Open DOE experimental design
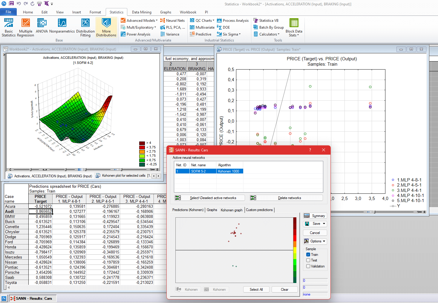 [x=223, y=27]
